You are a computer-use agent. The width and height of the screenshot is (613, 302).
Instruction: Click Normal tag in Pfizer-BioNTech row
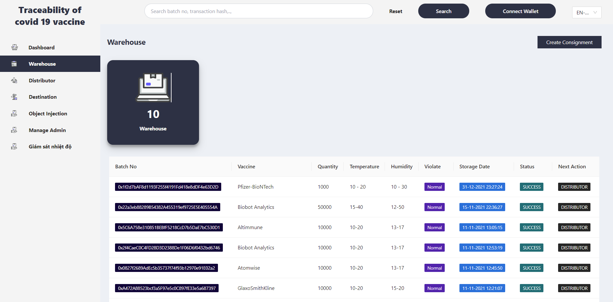point(435,187)
